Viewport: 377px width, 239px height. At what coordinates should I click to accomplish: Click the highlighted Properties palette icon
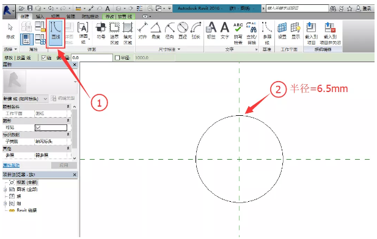[26, 39]
